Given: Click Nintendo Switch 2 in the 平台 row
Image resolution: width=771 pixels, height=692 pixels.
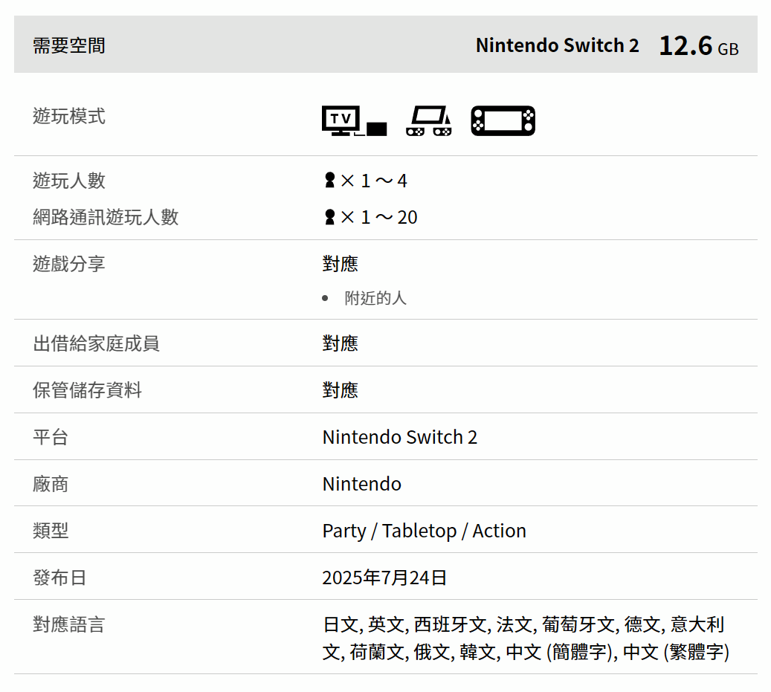Looking at the screenshot, I should point(399,437).
